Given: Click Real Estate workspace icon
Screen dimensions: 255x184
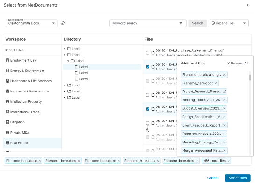Looking at the screenshot, I should pyautogui.click(x=7, y=143).
